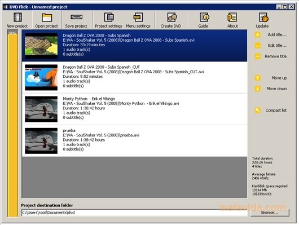Click the project destination folder field

click(x=135, y=213)
